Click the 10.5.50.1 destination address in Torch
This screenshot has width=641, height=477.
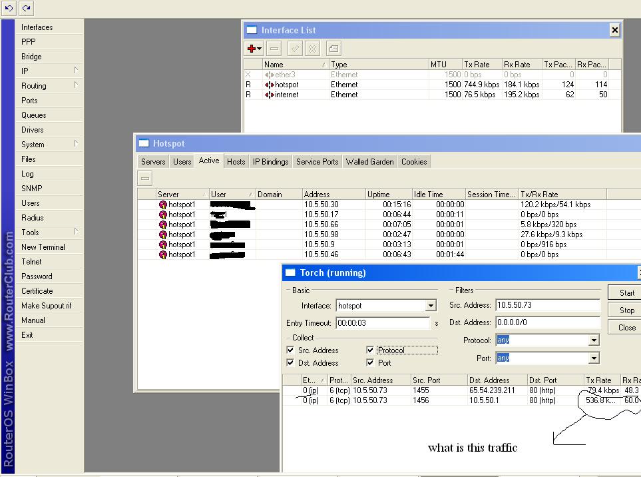pos(484,400)
